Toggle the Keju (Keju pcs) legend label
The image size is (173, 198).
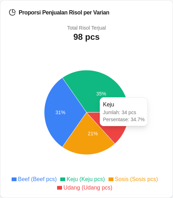[x=86, y=179]
